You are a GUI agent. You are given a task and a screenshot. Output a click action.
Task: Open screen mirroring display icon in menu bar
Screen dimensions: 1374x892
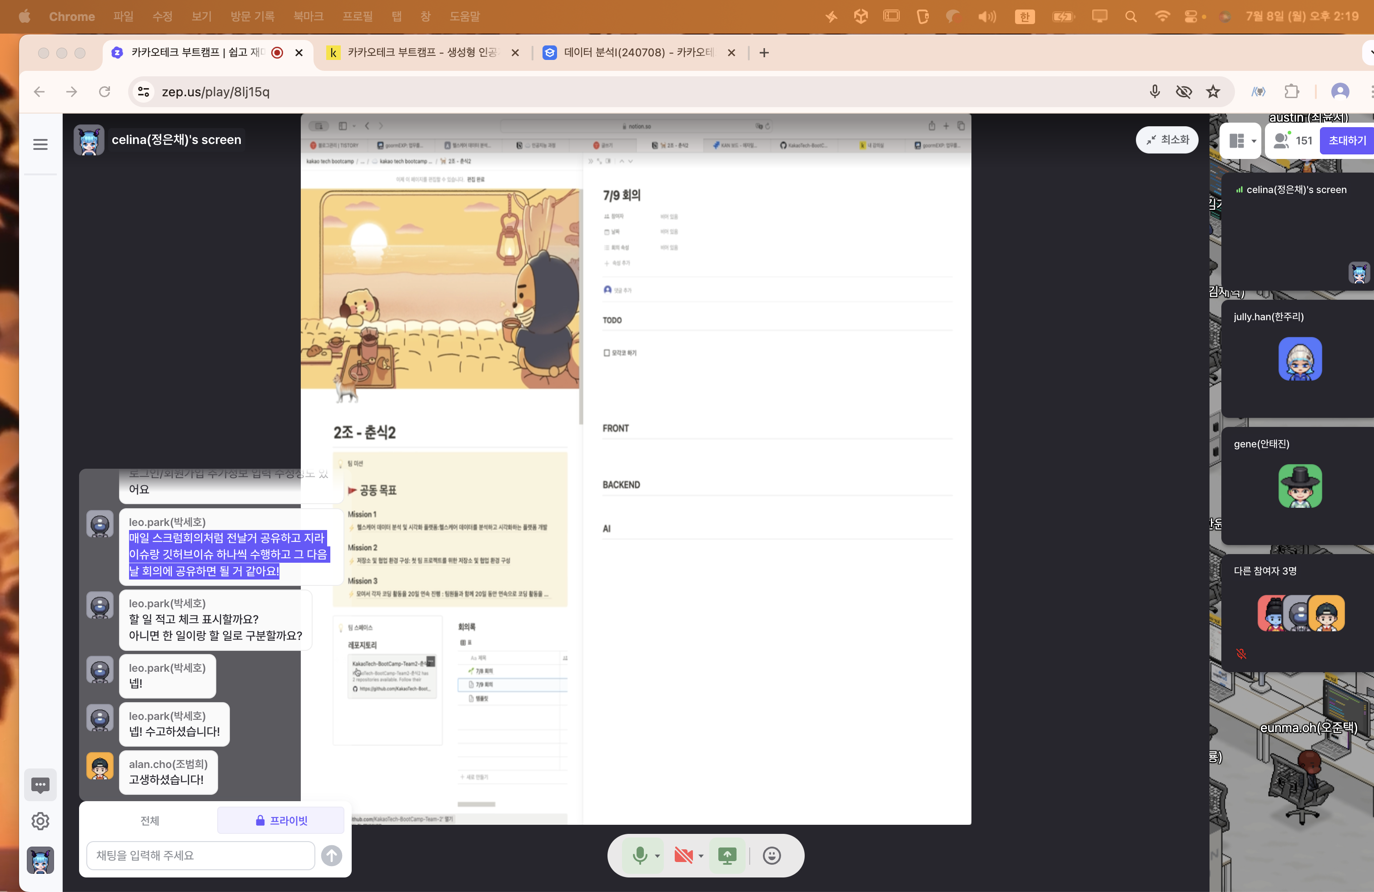(x=1099, y=16)
